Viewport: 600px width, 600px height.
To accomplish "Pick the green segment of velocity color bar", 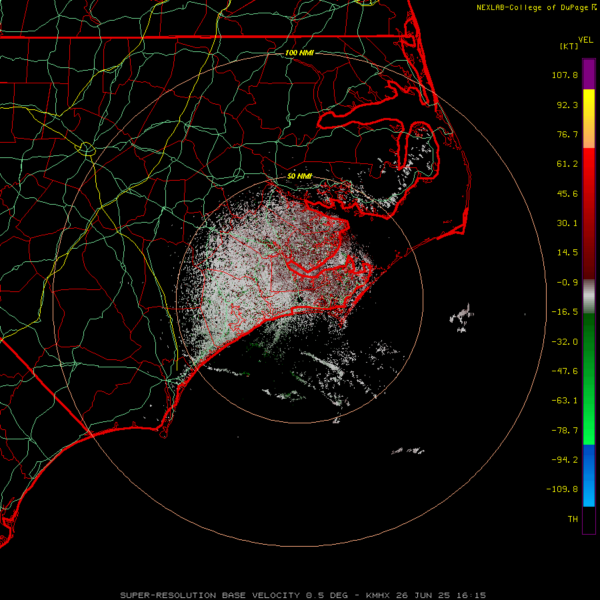I will pyautogui.click(x=589, y=379).
